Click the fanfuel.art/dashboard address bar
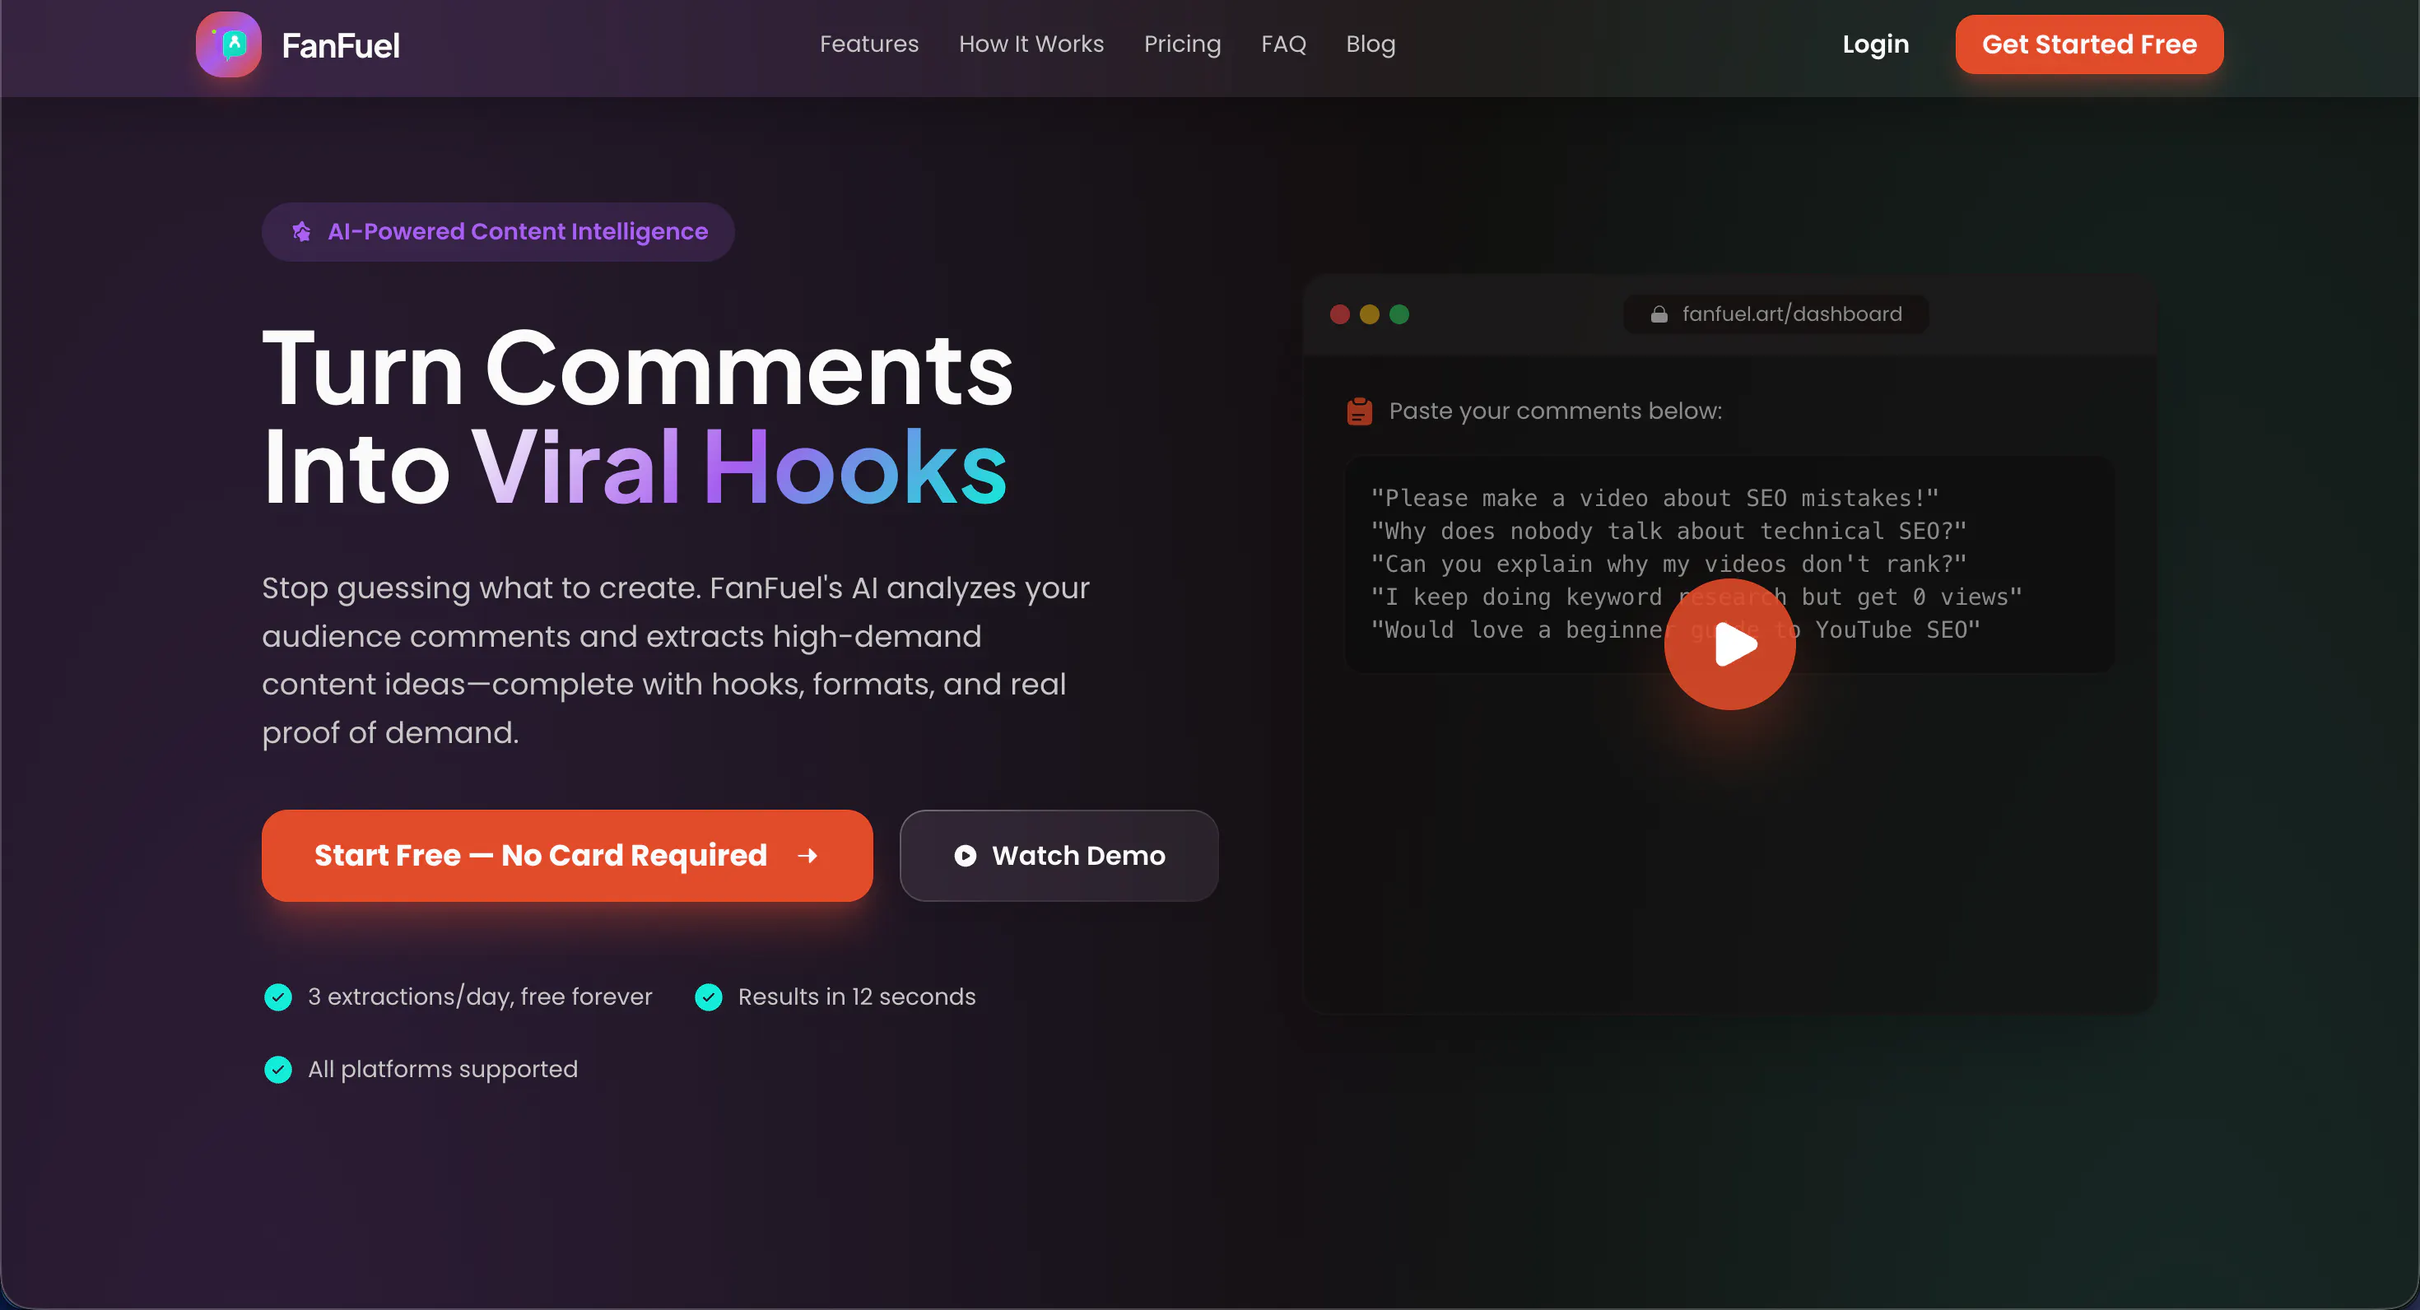The image size is (2420, 1310). point(1775,314)
